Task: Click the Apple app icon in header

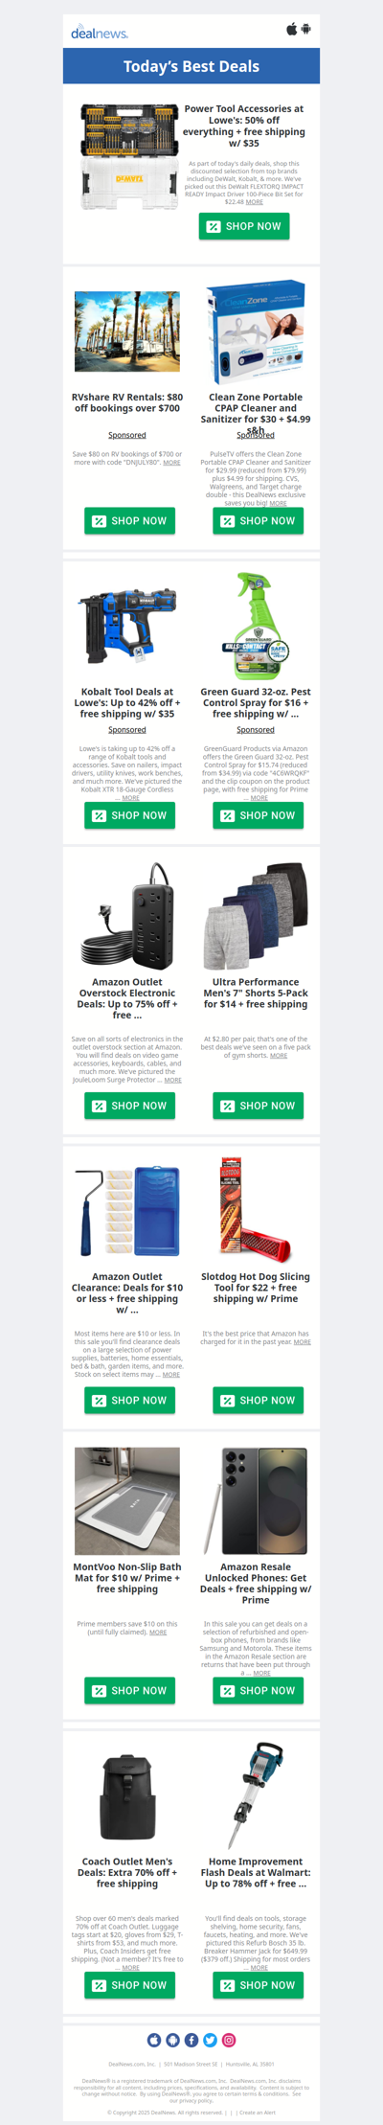Action: (292, 29)
